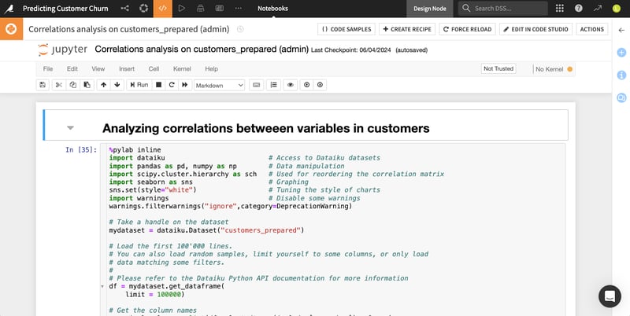Image resolution: width=630 pixels, height=316 pixels.
Task: Click the orange Python notebook icon
Action: (x=11, y=29)
